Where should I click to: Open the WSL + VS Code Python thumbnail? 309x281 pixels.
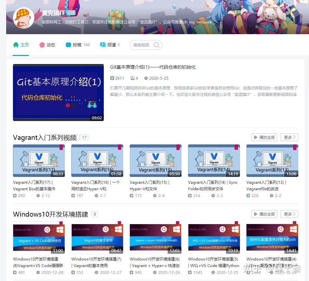pyautogui.click(x=214, y=237)
